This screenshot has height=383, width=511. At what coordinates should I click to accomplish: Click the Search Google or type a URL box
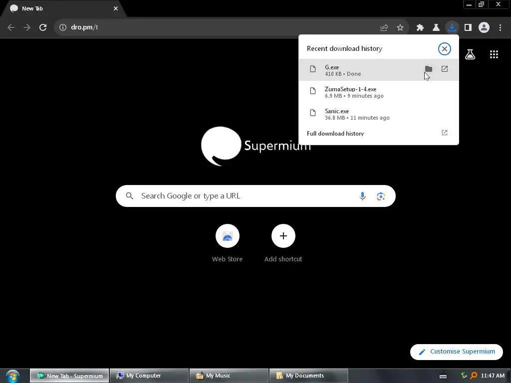point(255,196)
